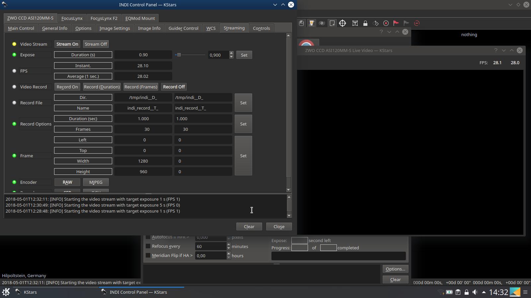Open the EQMod Mount device tab
The image size is (531, 298).
pyautogui.click(x=140, y=18)
